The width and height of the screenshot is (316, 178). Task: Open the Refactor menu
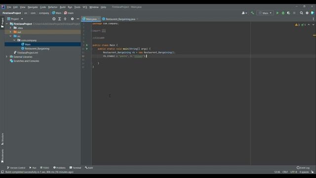point(53,7)
